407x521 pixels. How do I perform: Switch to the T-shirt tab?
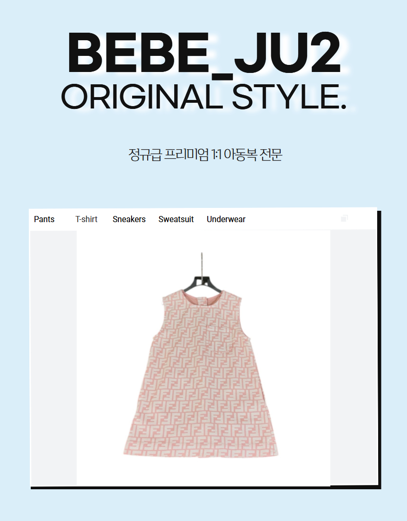tap(86, 219)
